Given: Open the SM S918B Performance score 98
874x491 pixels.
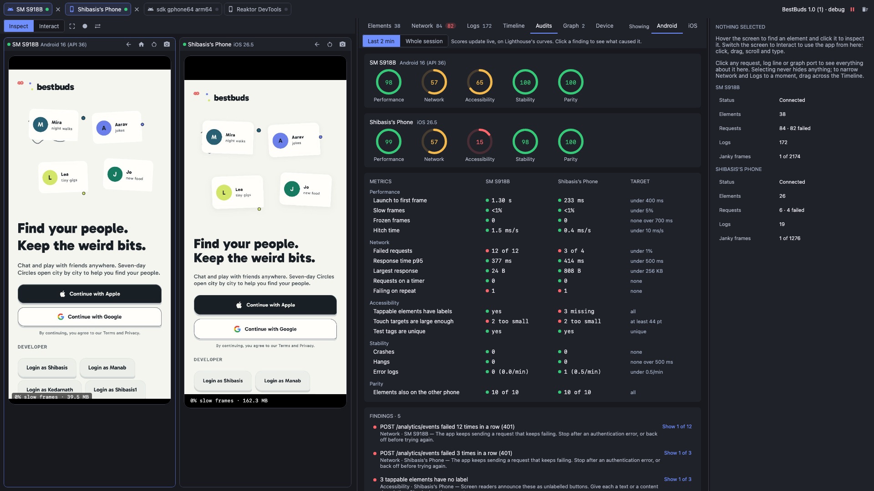Looking at the screenshot, I should (389, 83).
